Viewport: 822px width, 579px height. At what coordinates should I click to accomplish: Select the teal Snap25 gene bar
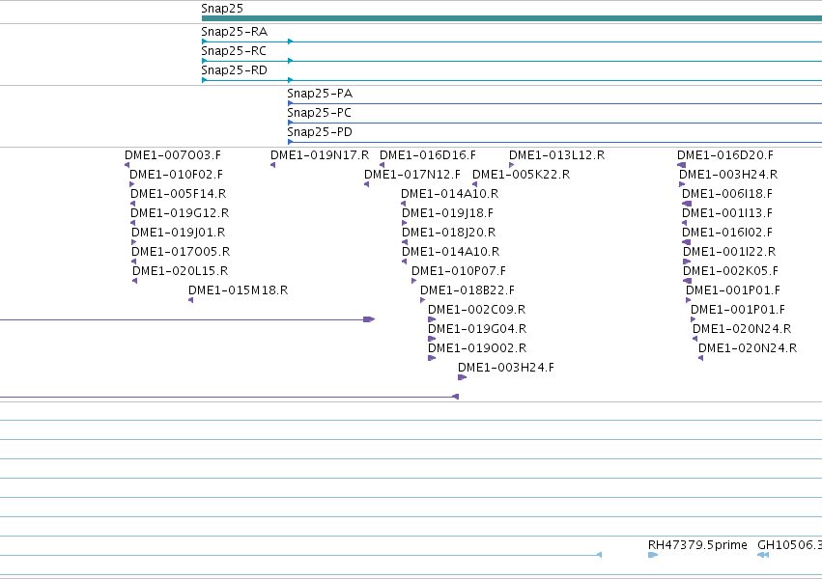click(512, 18)
